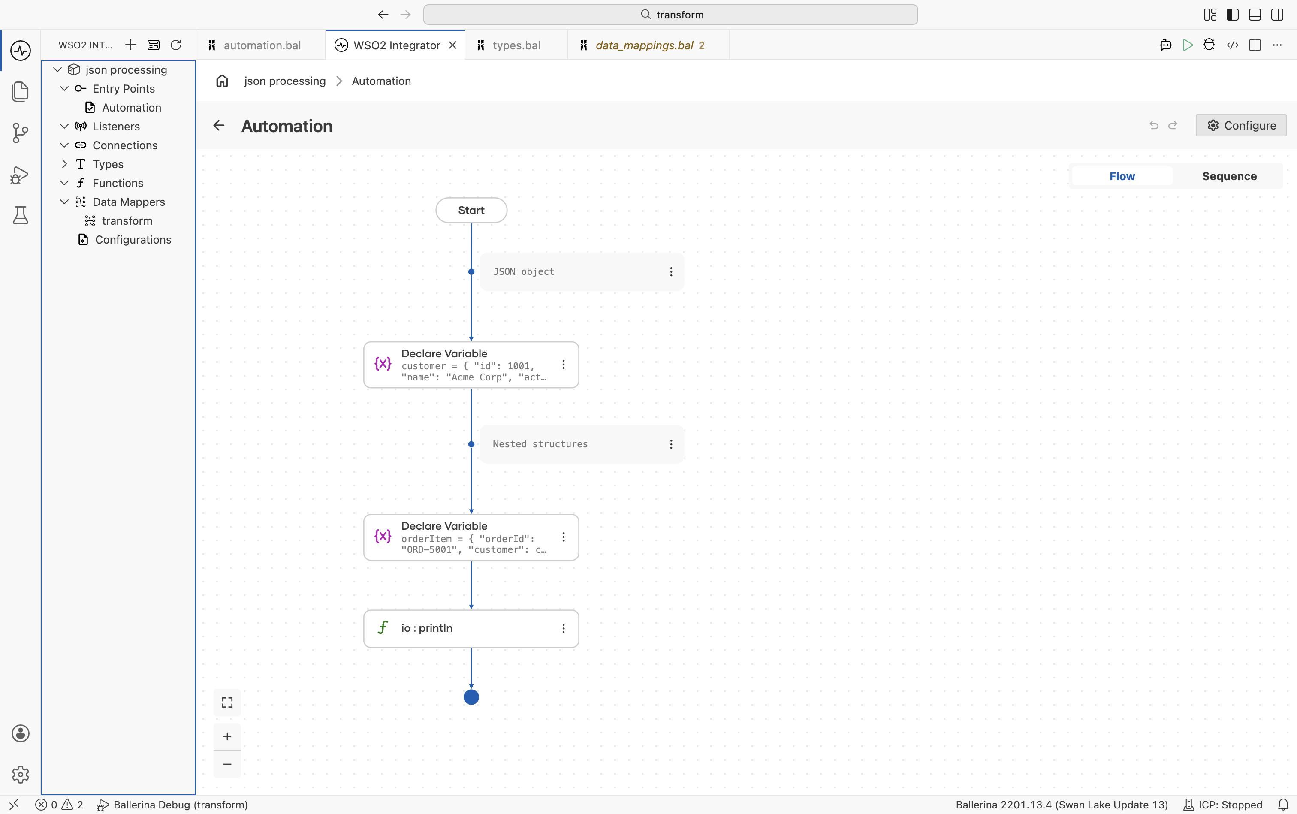The width and height of the screenshot is (1297, 814).
Task: Expand the Types section
Action: (x=64, y=164)
